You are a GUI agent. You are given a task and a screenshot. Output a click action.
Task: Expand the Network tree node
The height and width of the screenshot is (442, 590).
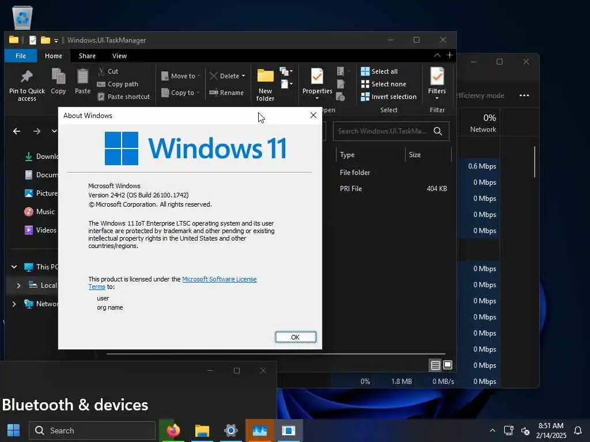coord(14,304)
